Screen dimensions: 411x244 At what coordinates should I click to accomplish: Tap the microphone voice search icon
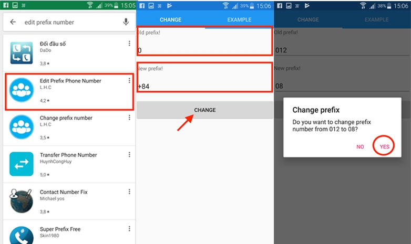point(126,22)
